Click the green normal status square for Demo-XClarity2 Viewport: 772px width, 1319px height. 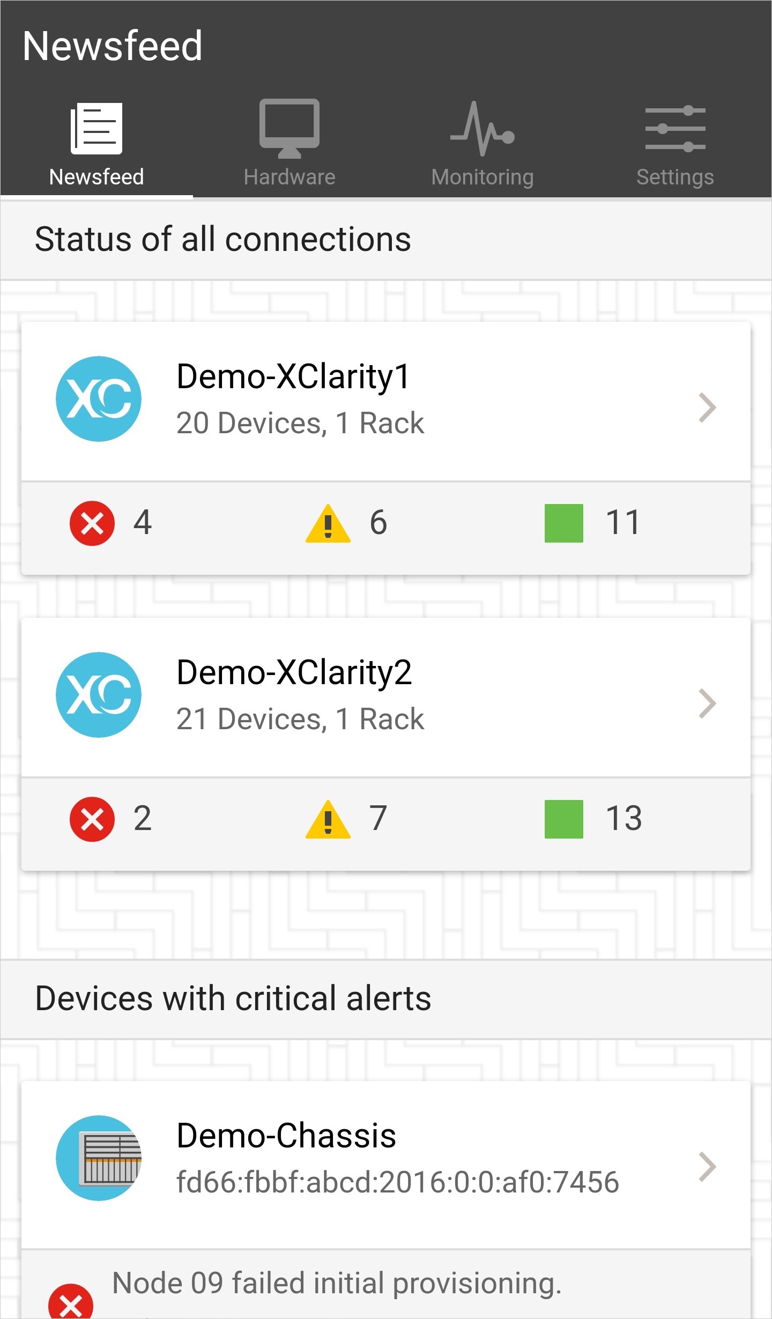(x=564, y=819)
